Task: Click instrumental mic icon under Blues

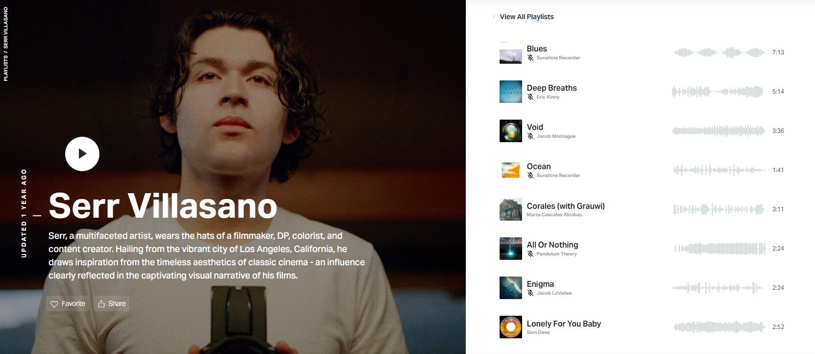Action: click(530, 58)
